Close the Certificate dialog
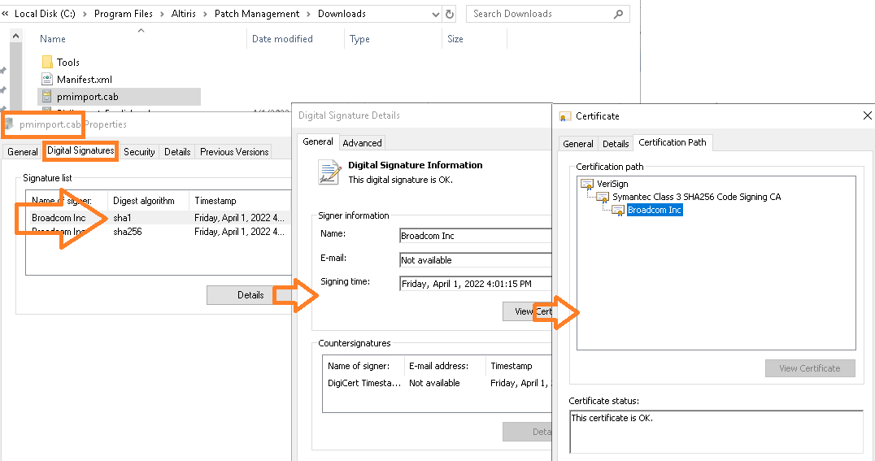This screenshot has width=875, height=461. click(x=867, y=116)
